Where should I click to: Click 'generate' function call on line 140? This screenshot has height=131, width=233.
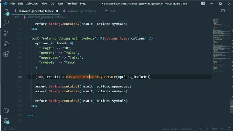click(108, 77)
